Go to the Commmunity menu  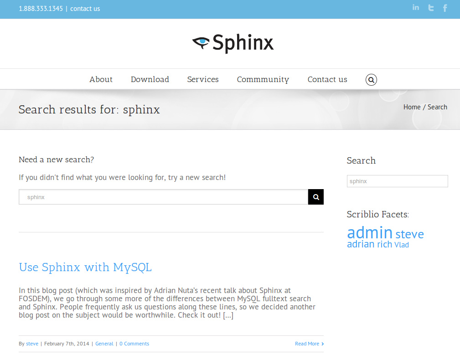click(x=263, y=79)
